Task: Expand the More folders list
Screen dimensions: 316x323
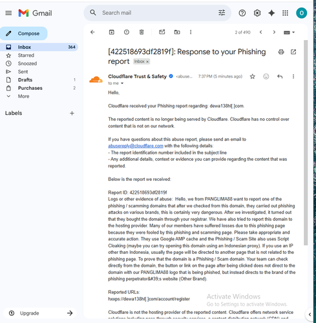Action: [x=23, y=96]
